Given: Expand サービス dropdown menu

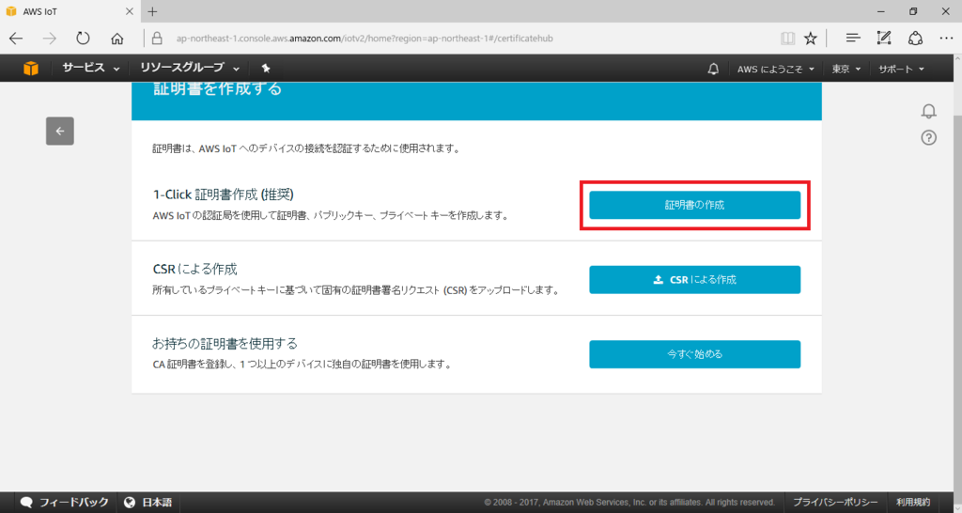Looking at the screenshot, I should [91, 68].
